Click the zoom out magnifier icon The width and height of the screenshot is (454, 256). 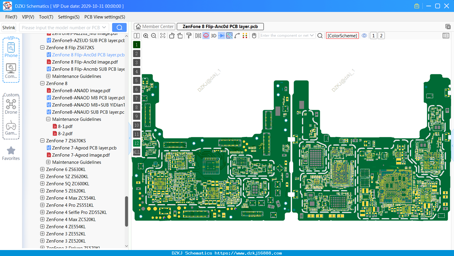(154, 36)
